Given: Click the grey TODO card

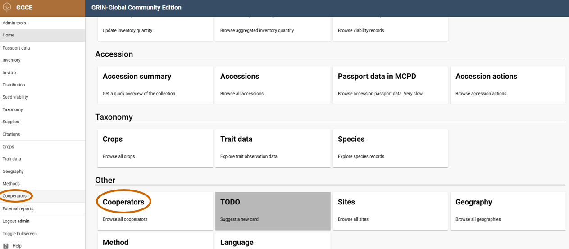Looking at the screenshot, I should 273,210.
